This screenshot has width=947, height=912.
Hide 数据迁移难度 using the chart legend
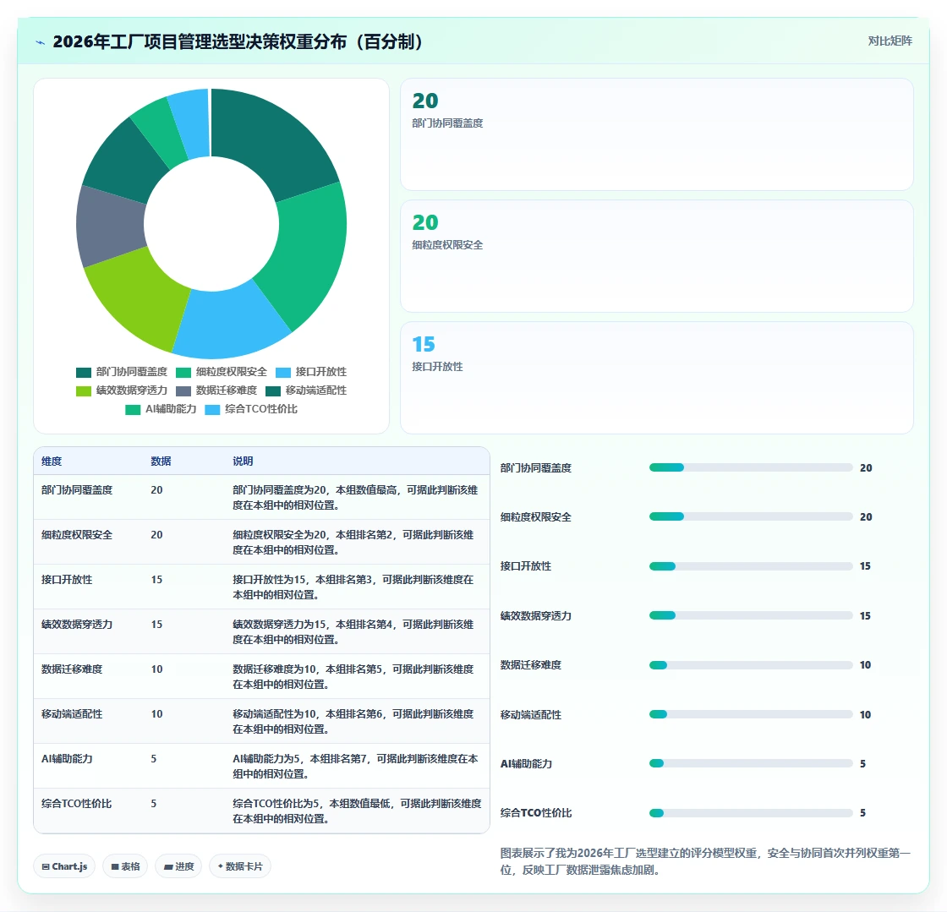point(216,390)
